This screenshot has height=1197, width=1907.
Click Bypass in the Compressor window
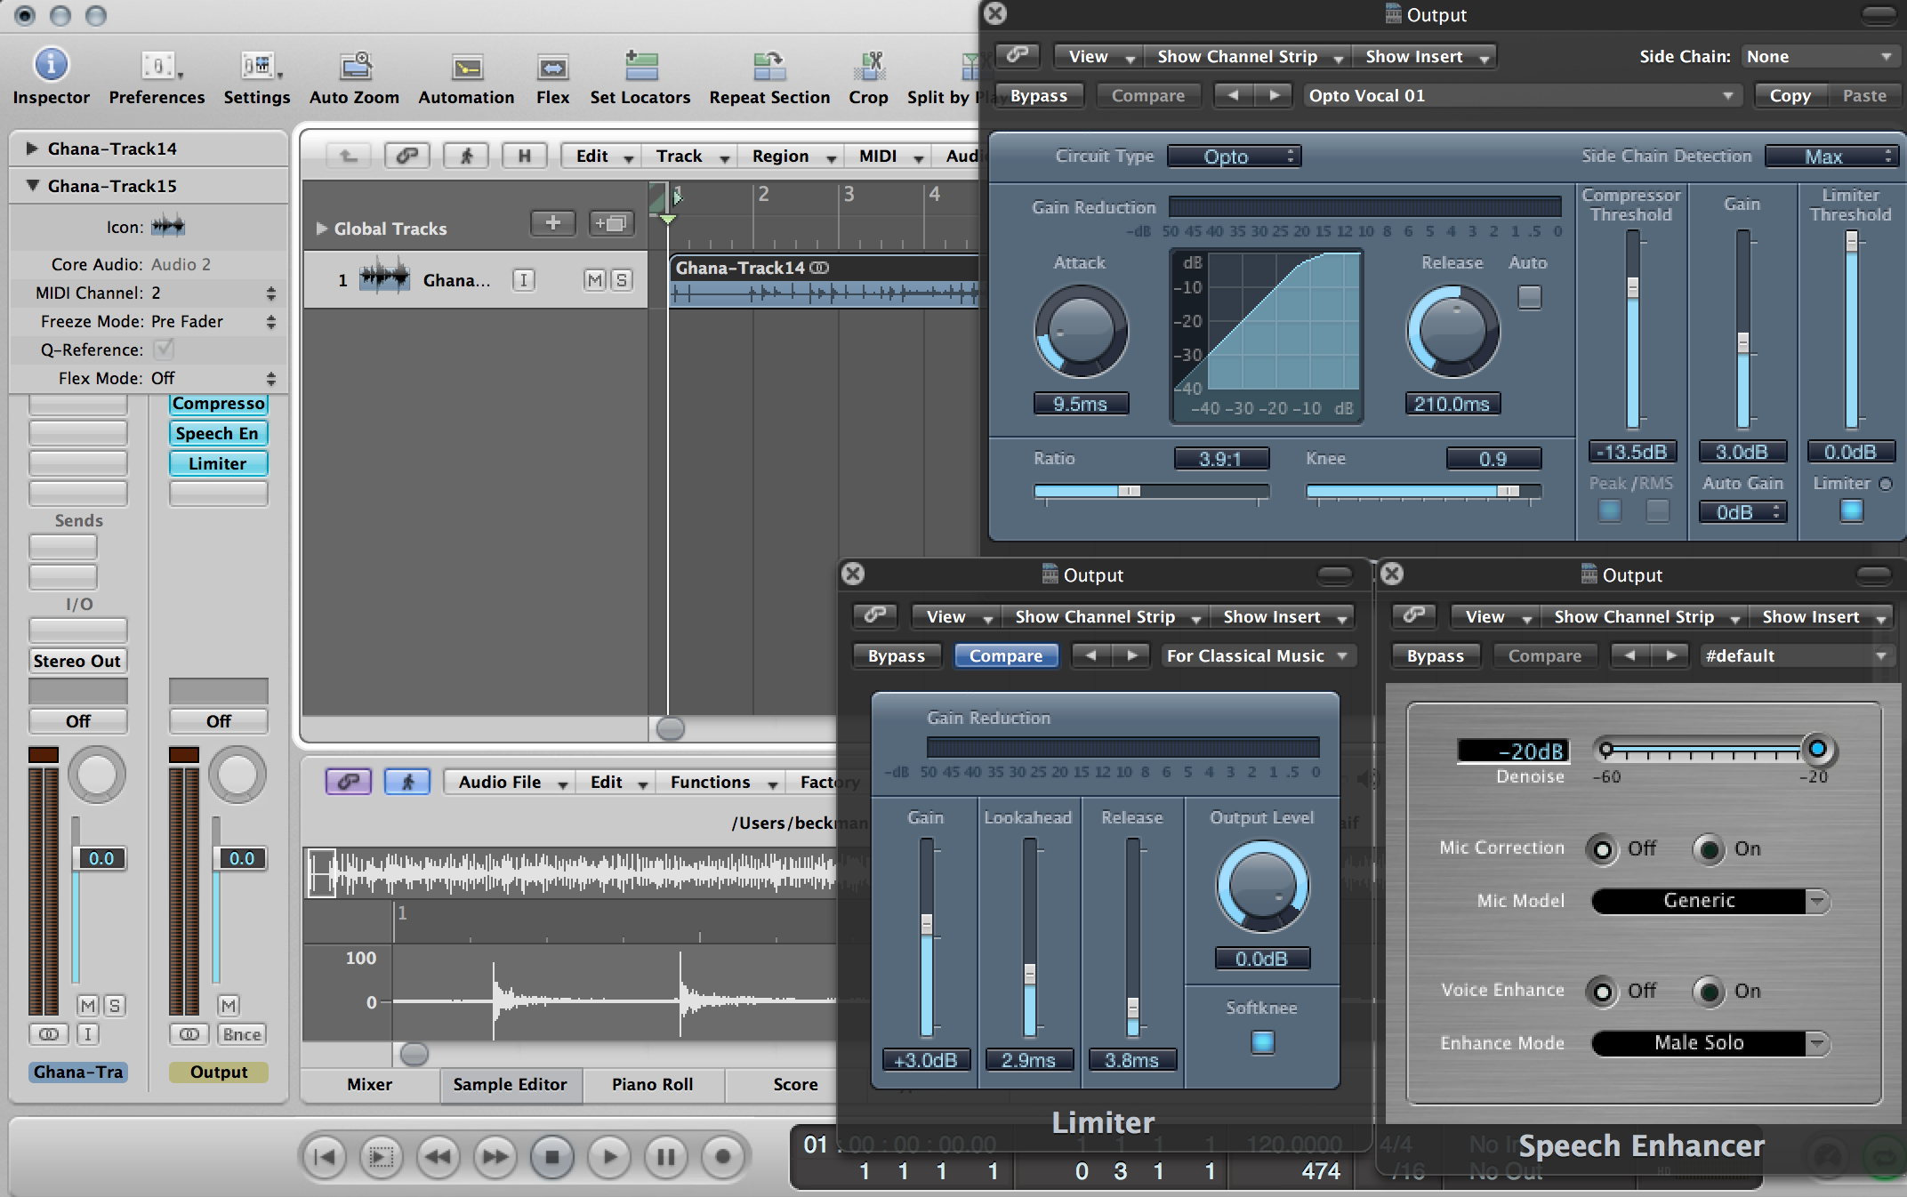pos(1038,96)
